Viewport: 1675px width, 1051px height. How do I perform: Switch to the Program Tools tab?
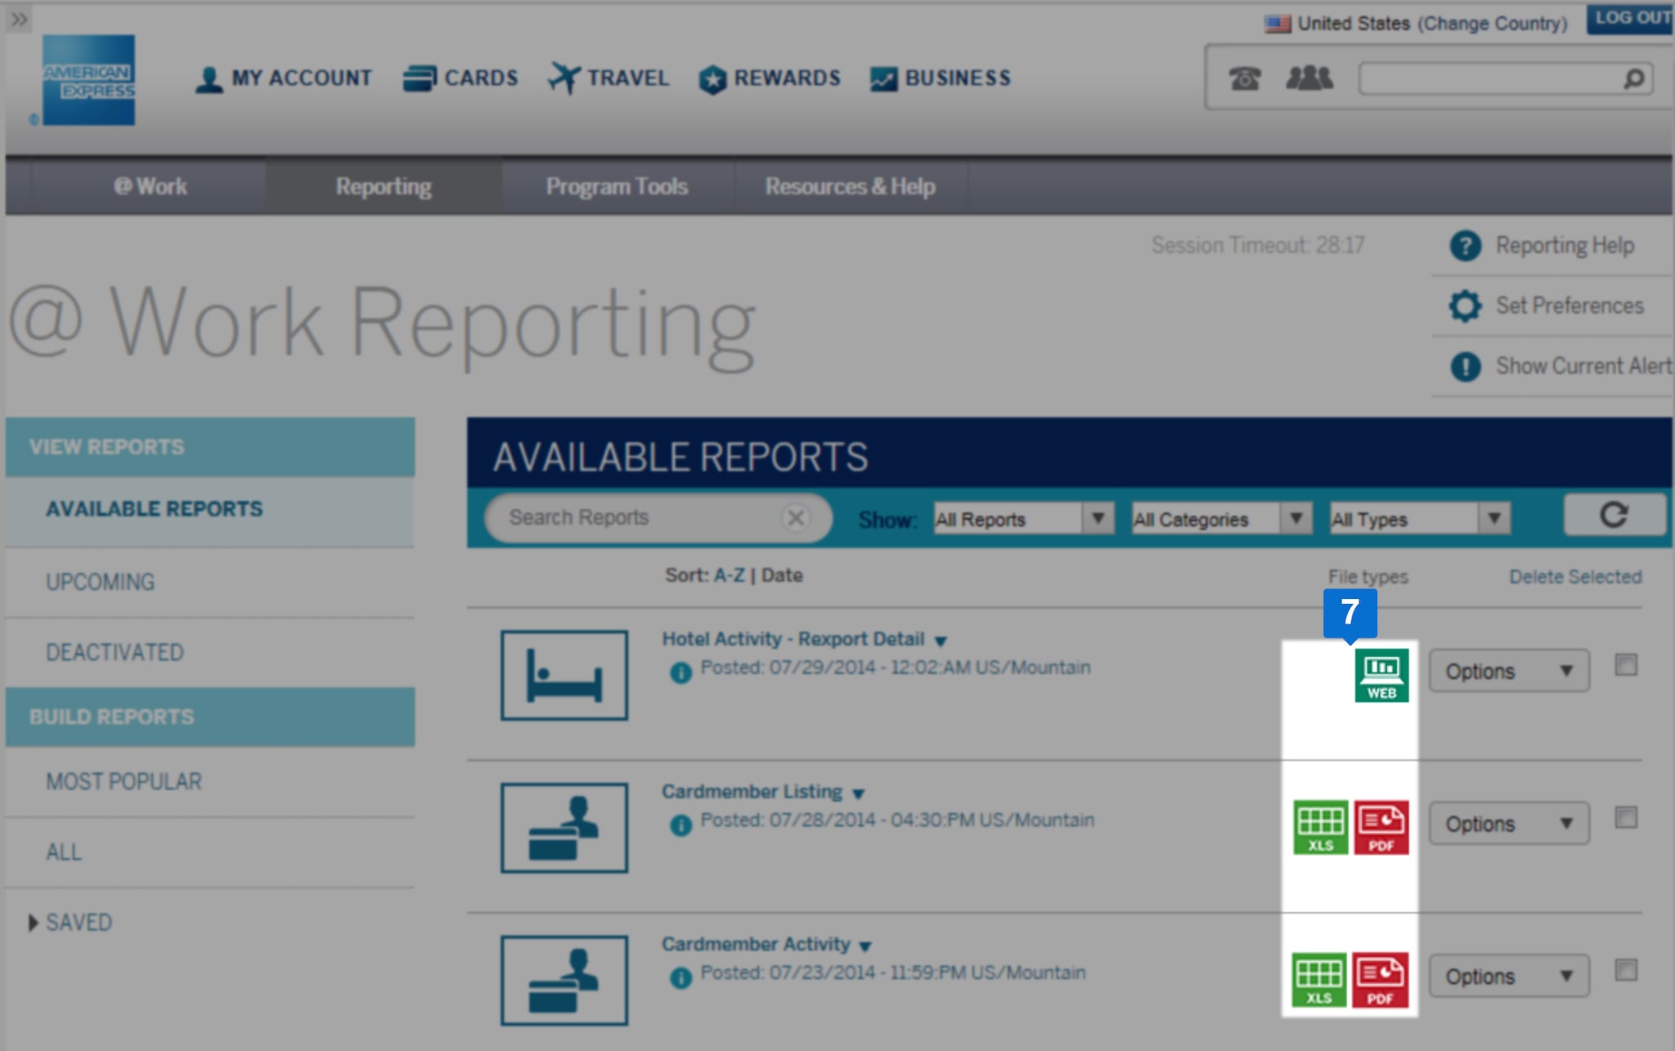[x=617, y=186]
